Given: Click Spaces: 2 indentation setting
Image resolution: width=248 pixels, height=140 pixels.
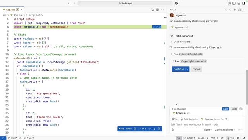Looking at the screenshot, I should click(x=203, y=138).
